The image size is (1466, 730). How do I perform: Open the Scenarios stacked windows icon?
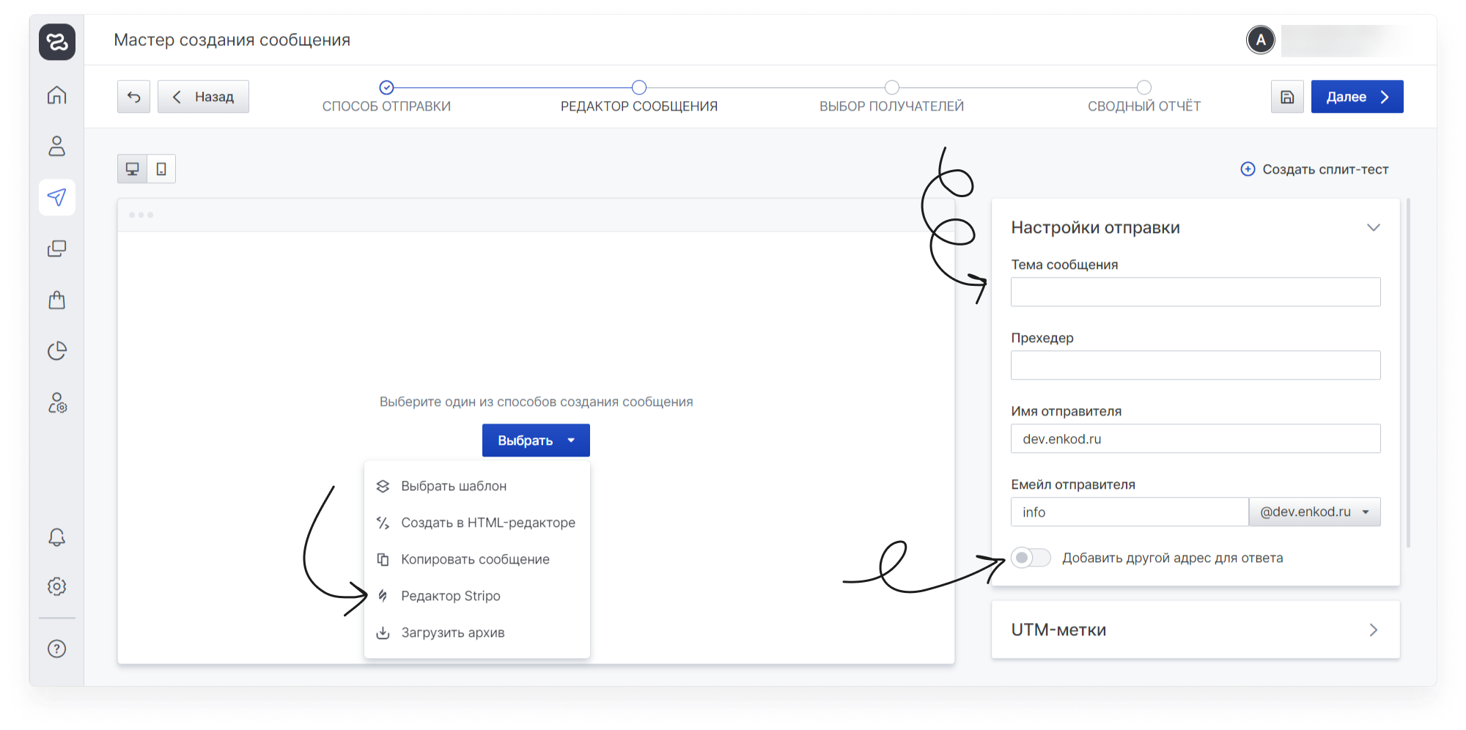tap(57, 248)
